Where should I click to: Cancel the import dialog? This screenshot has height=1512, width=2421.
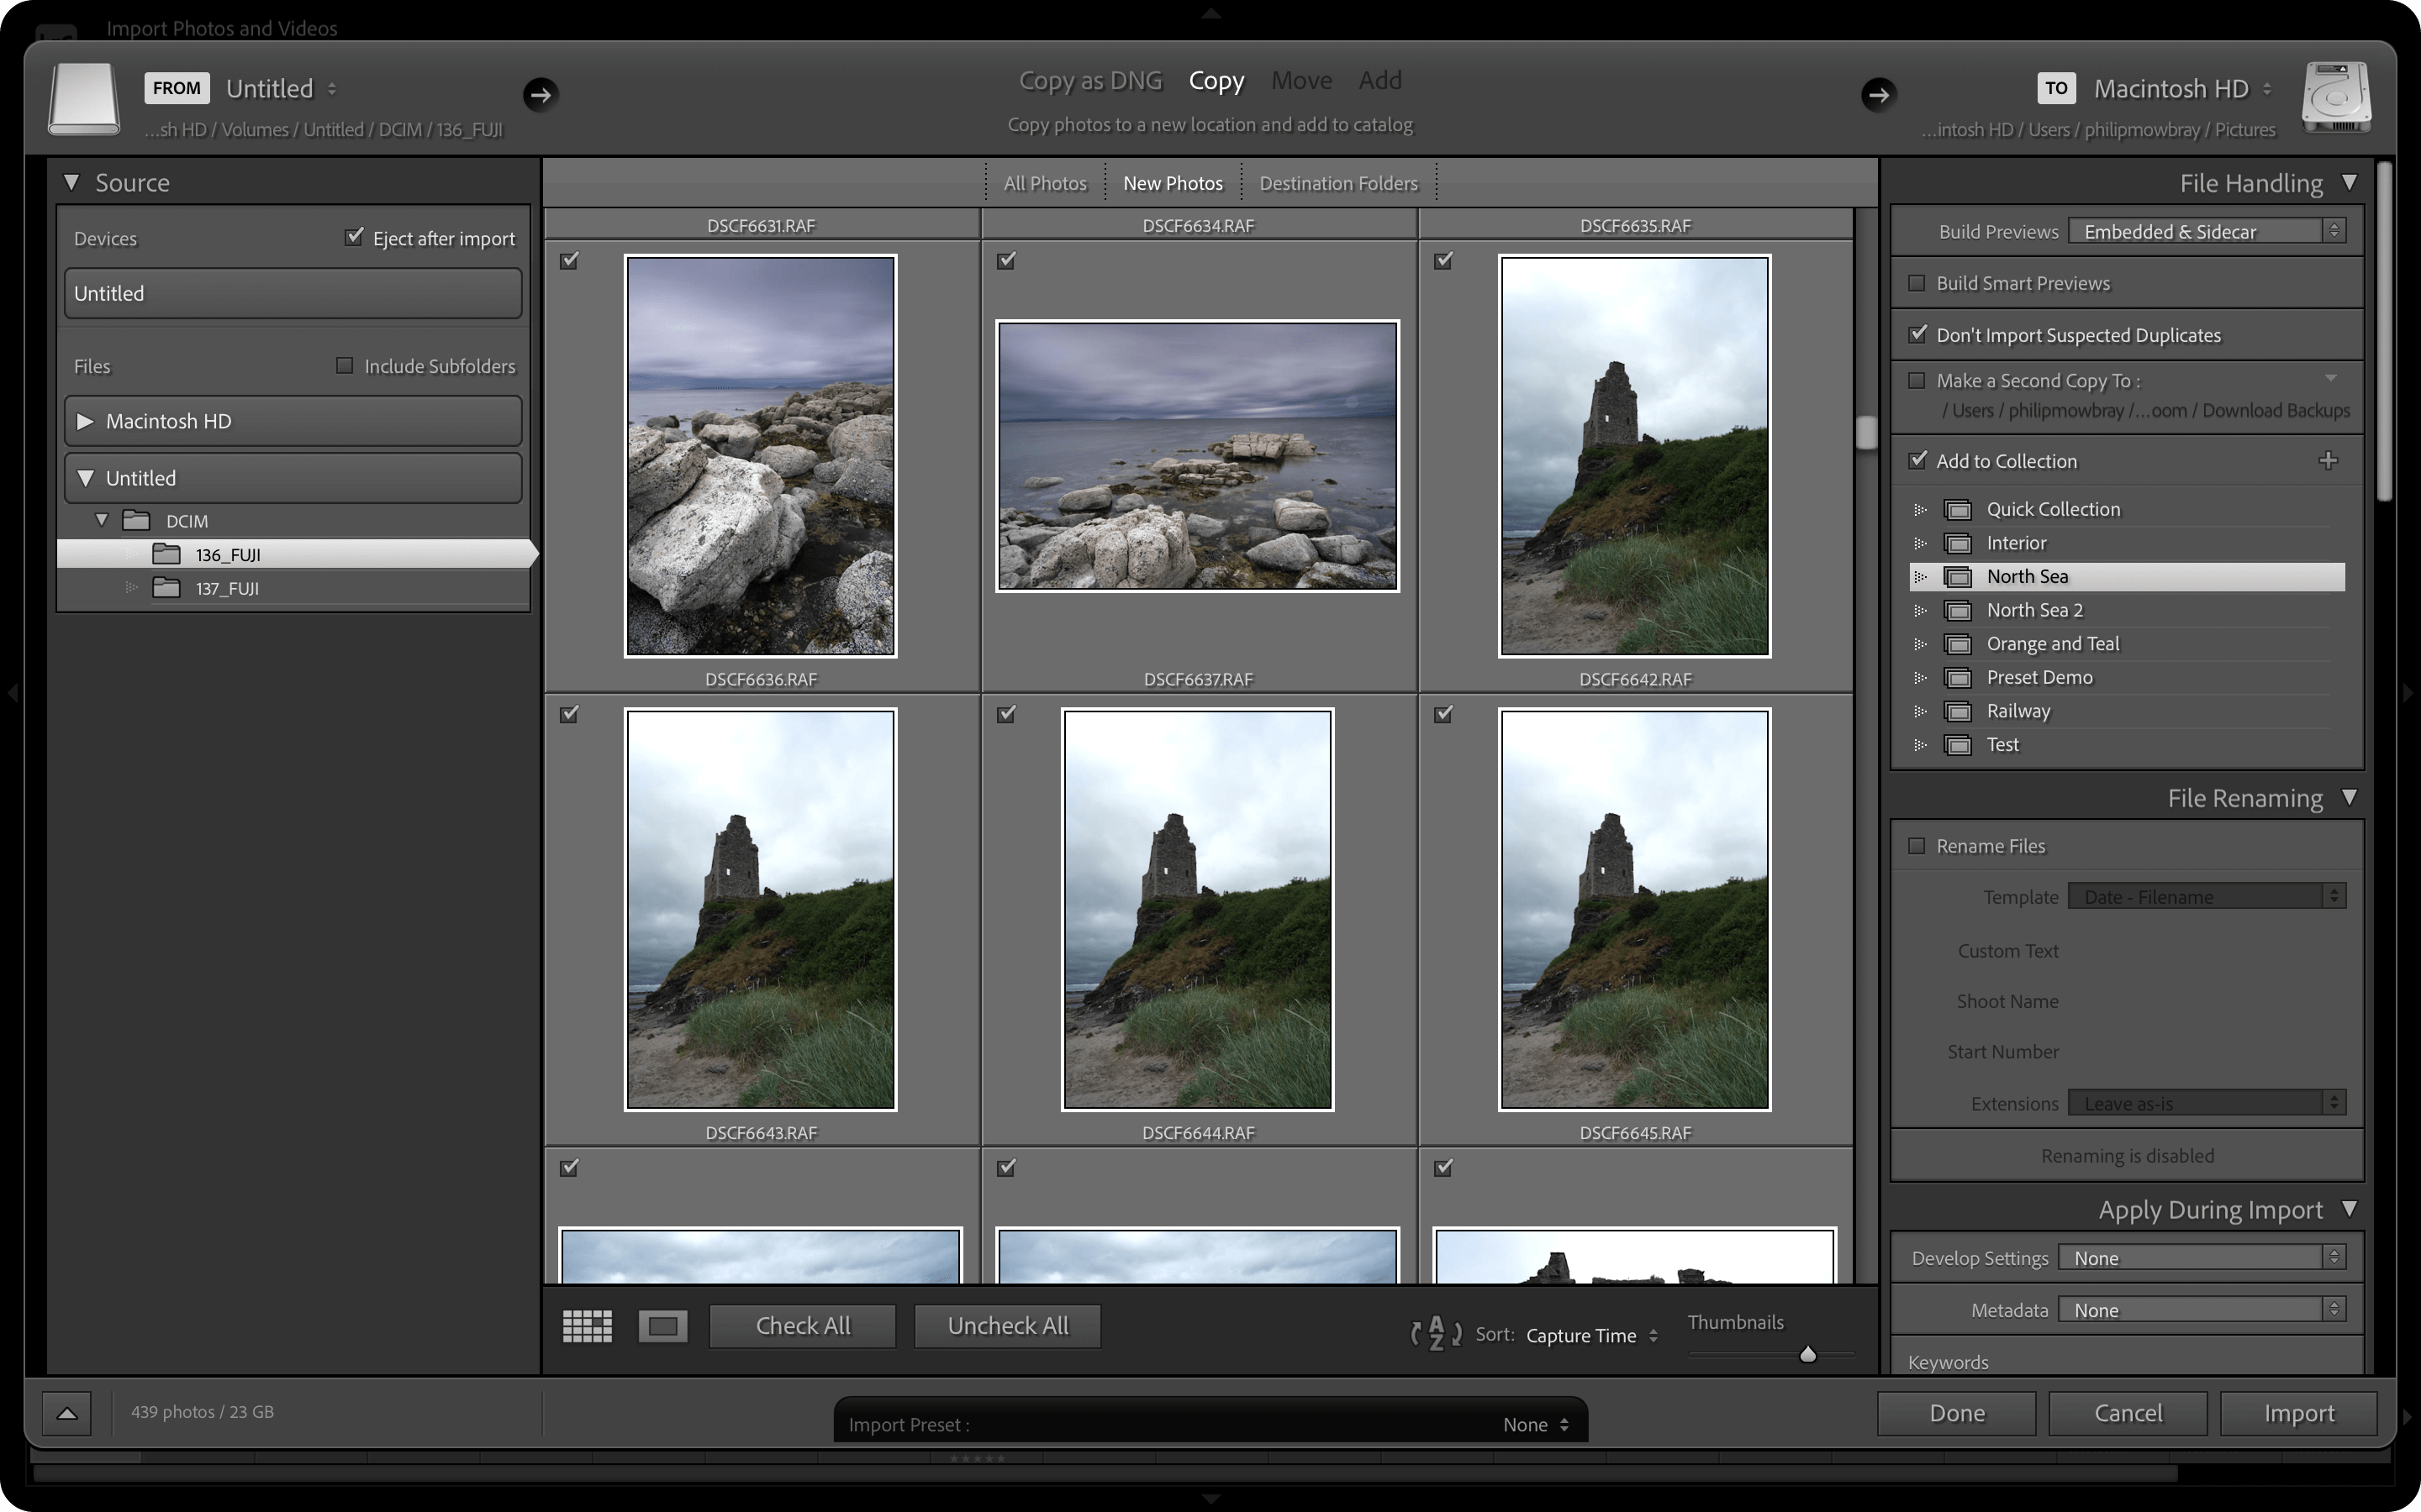2128,1413
